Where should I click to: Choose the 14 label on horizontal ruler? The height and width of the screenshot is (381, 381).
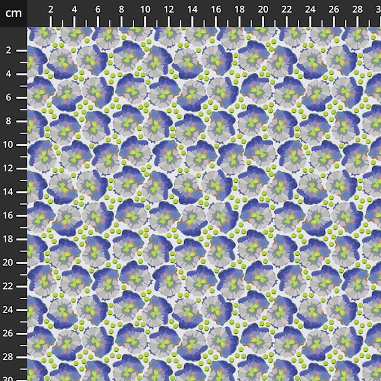192,10
